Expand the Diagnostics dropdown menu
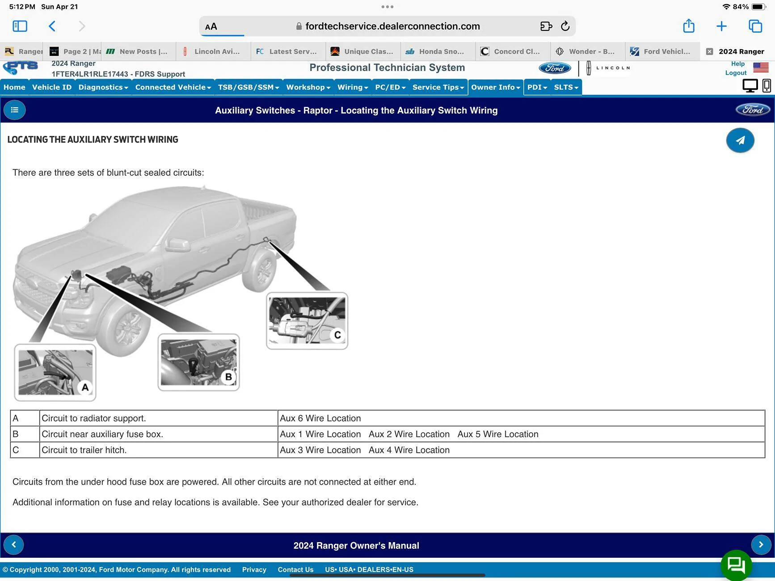 (103, 87)
